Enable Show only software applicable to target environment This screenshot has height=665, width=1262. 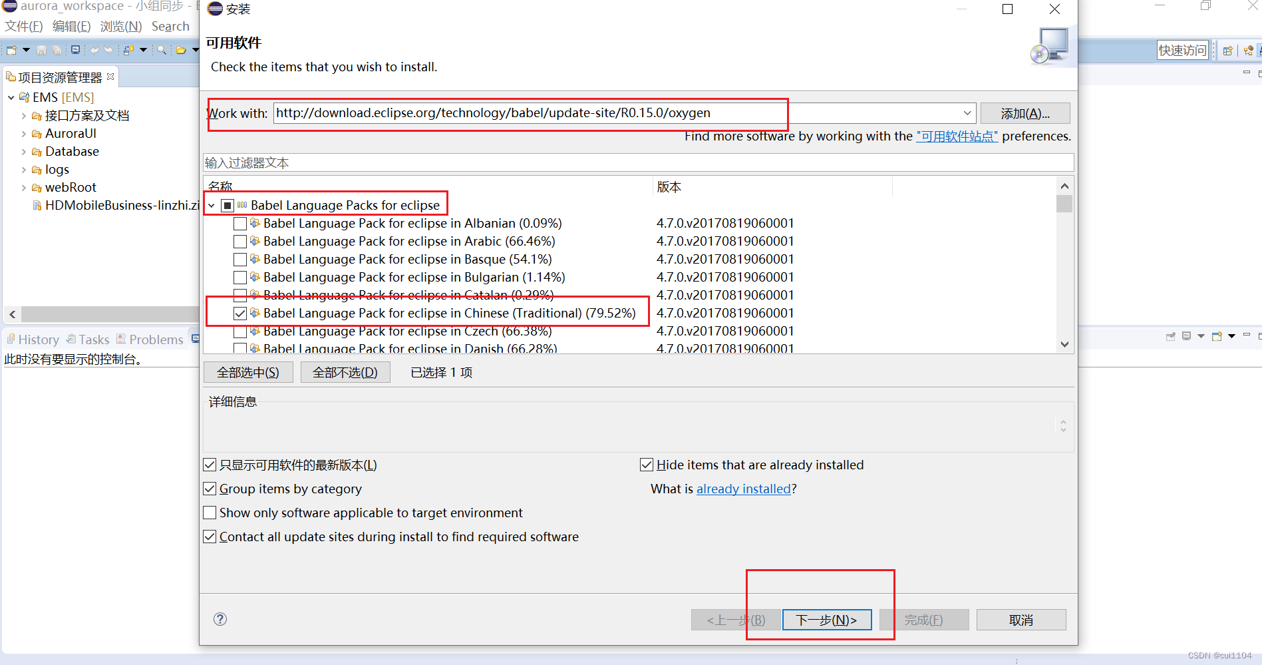click(210, 513)
